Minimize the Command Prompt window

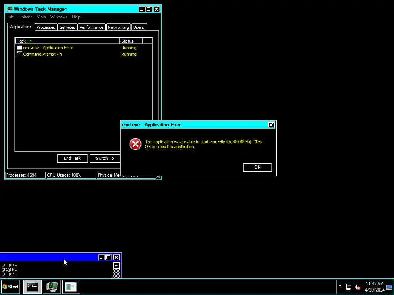[101, 257]
